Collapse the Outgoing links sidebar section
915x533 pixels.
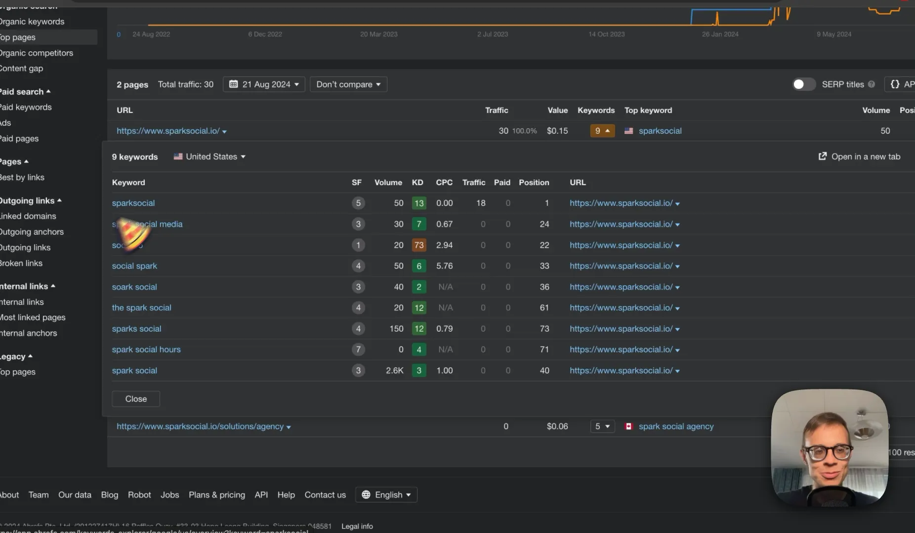[x=31, y=200]
